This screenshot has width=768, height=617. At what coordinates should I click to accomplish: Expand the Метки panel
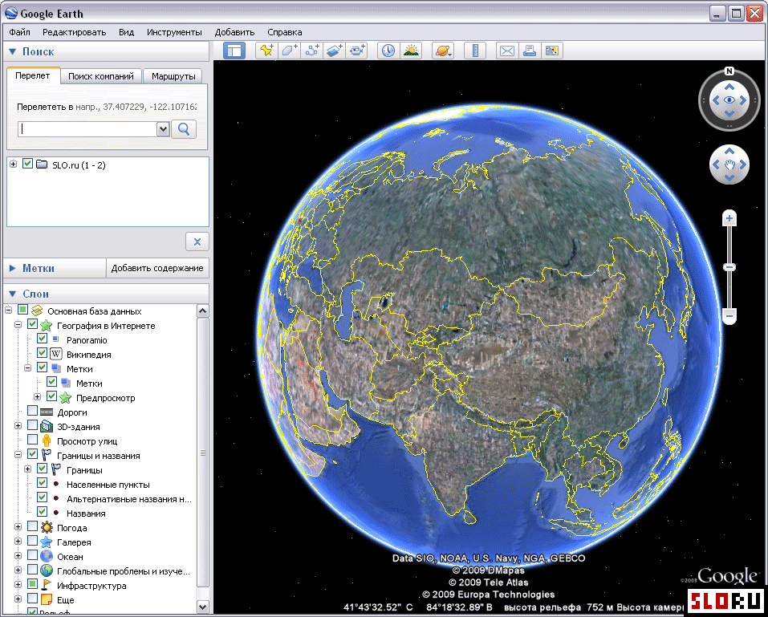[x=13, y=268]
